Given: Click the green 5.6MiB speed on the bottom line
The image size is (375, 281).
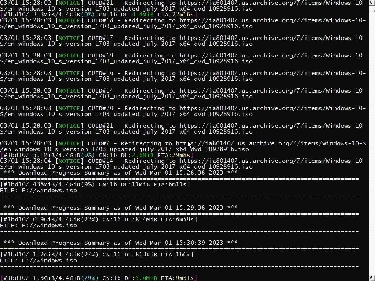Looking at the screenshot, I should click(146, 278).
